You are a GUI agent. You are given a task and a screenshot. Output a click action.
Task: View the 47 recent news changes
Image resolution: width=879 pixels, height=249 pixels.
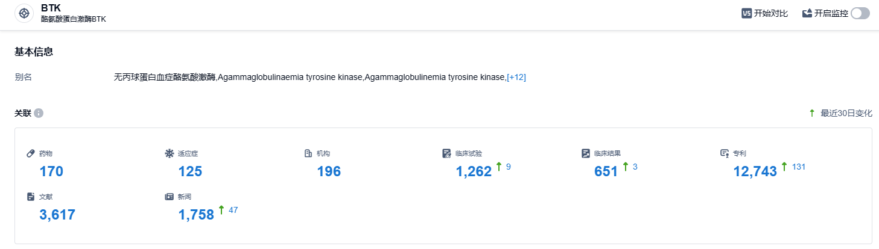click(233, 209)
